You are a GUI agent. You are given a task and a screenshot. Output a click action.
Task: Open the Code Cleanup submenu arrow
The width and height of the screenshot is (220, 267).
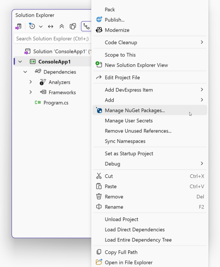click(x=202, y=42)
